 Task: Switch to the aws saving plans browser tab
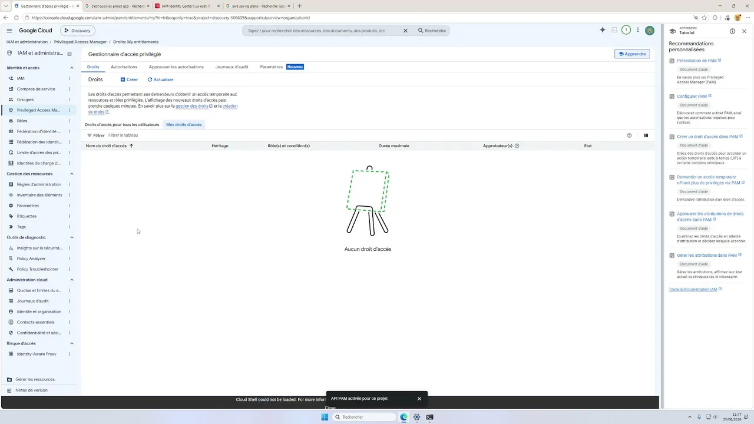click(x=257, y=6)
